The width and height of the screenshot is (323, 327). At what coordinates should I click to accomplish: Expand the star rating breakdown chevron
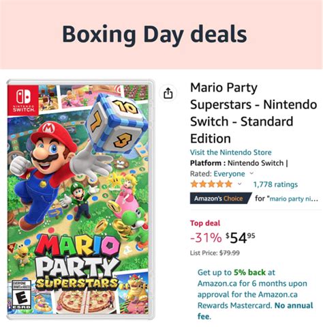(239, 184)
